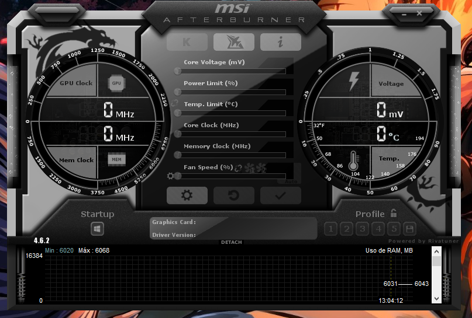This screenshot has height=318, width=472.
Task: Close the Afterburner window
Action: 419,13
